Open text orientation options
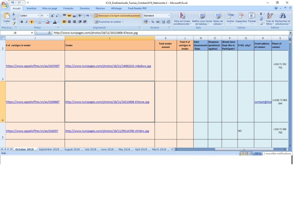The height and width of the screenshot is (220, 294). tap(81, 16)
